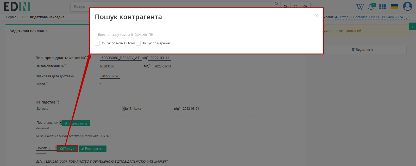416x166 pixels.
Task: Click the magnifier search icon in top toolbar
Action: coord(285,6)
